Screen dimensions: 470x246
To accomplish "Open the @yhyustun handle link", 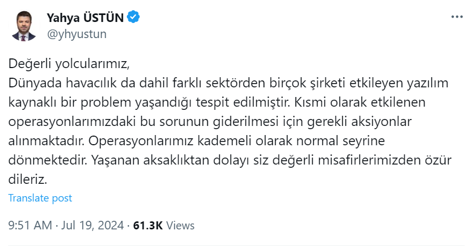I will click(77, 34).
